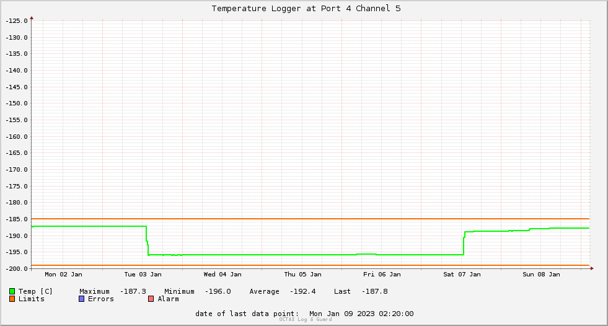
Task: Click the Minimum value -196.0
Action: point(218,291)
